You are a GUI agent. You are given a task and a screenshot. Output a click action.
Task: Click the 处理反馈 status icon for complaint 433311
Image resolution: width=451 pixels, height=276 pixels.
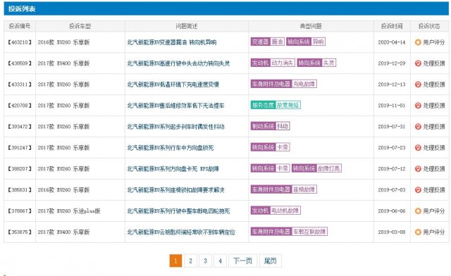418,84
